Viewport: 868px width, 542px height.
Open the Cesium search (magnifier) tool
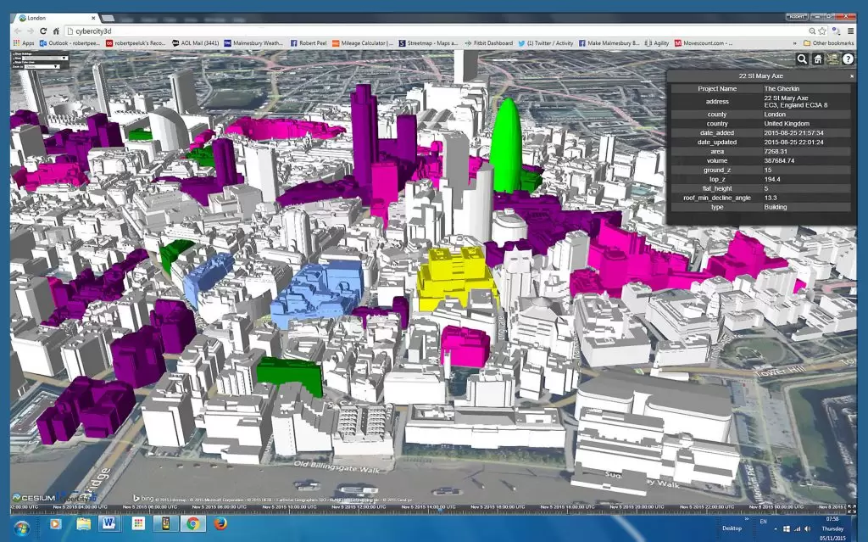pyautogui.click(x=802, y=59)
